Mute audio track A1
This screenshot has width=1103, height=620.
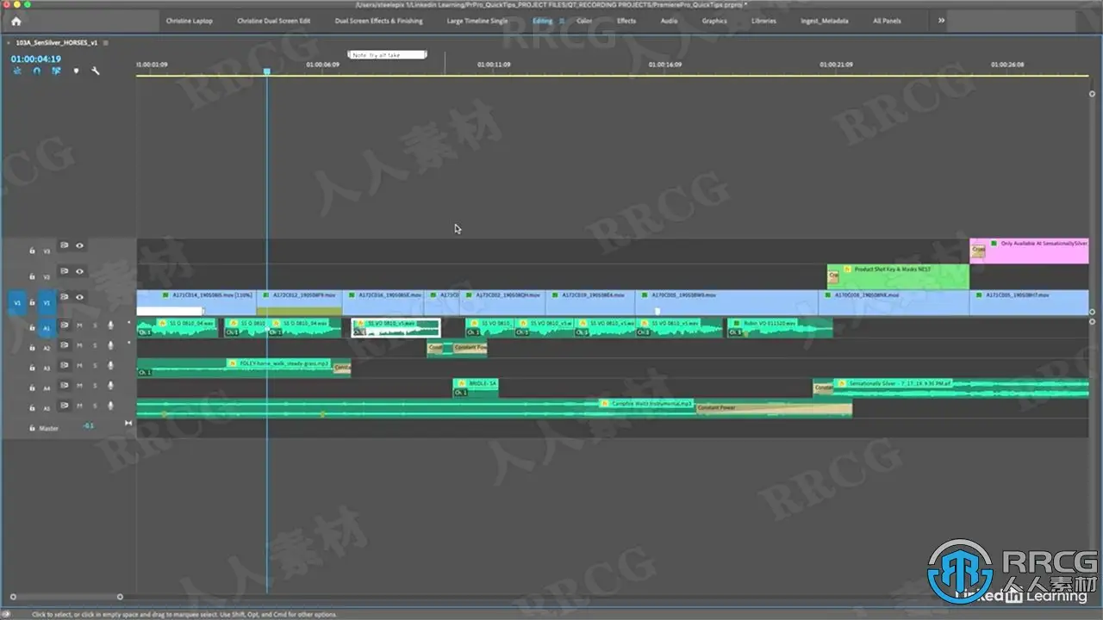(x=79, y=325)
